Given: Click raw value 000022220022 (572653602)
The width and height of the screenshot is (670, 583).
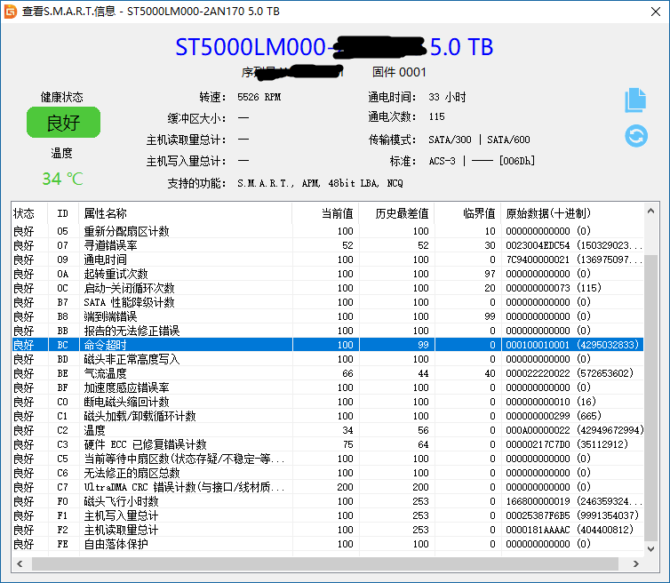Looking at the screenshot, I should pyautogui.click(x=570, y=373).
